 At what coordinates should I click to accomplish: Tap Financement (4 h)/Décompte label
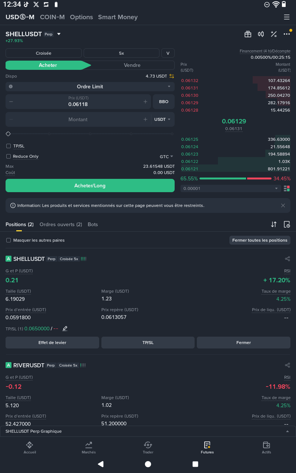tap(265, 51)
